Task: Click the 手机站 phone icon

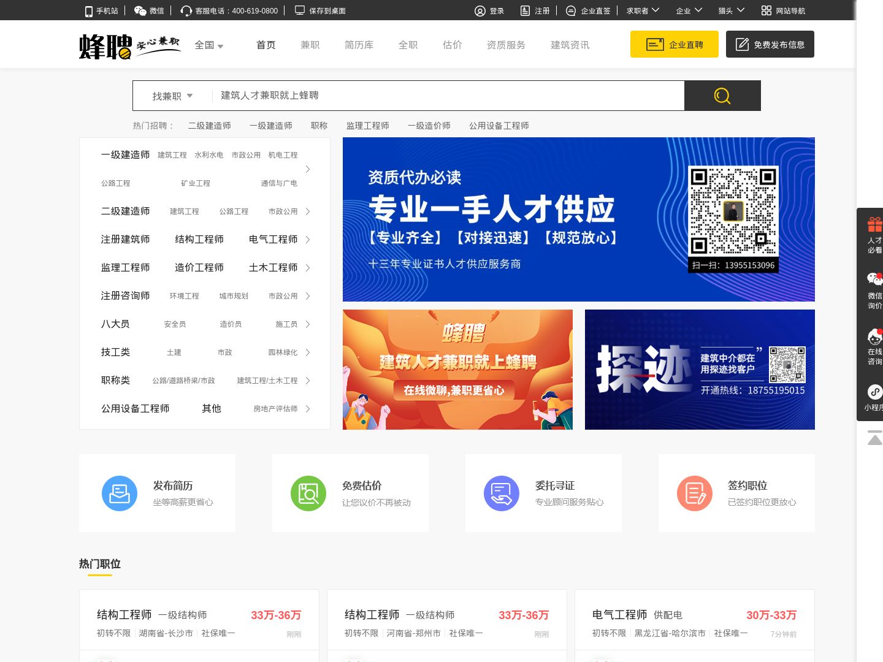Action: pos(89,11)
